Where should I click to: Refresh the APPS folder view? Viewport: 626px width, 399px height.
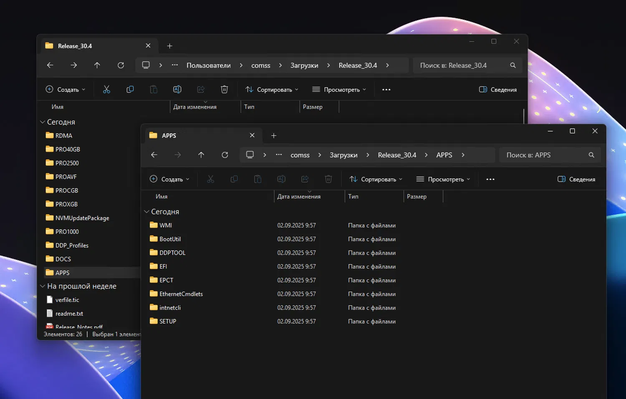tap(225, 155)
